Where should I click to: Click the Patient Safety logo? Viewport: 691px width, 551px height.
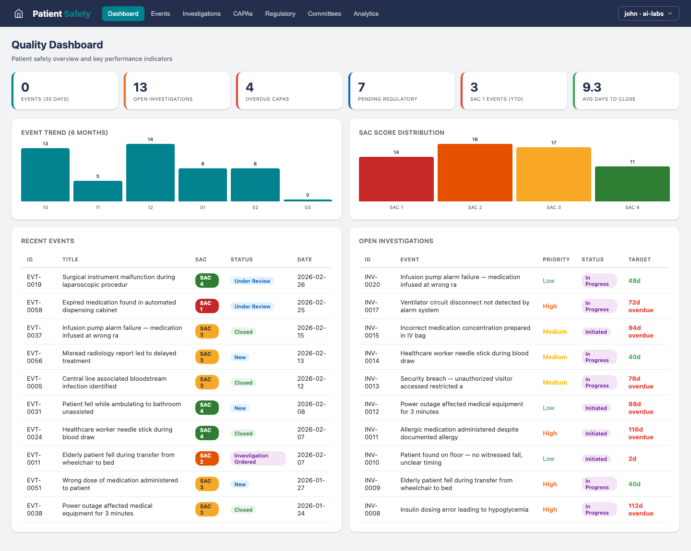[x=62, y=13]
